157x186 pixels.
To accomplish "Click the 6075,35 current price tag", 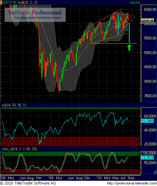I will [x=148, y=22].
